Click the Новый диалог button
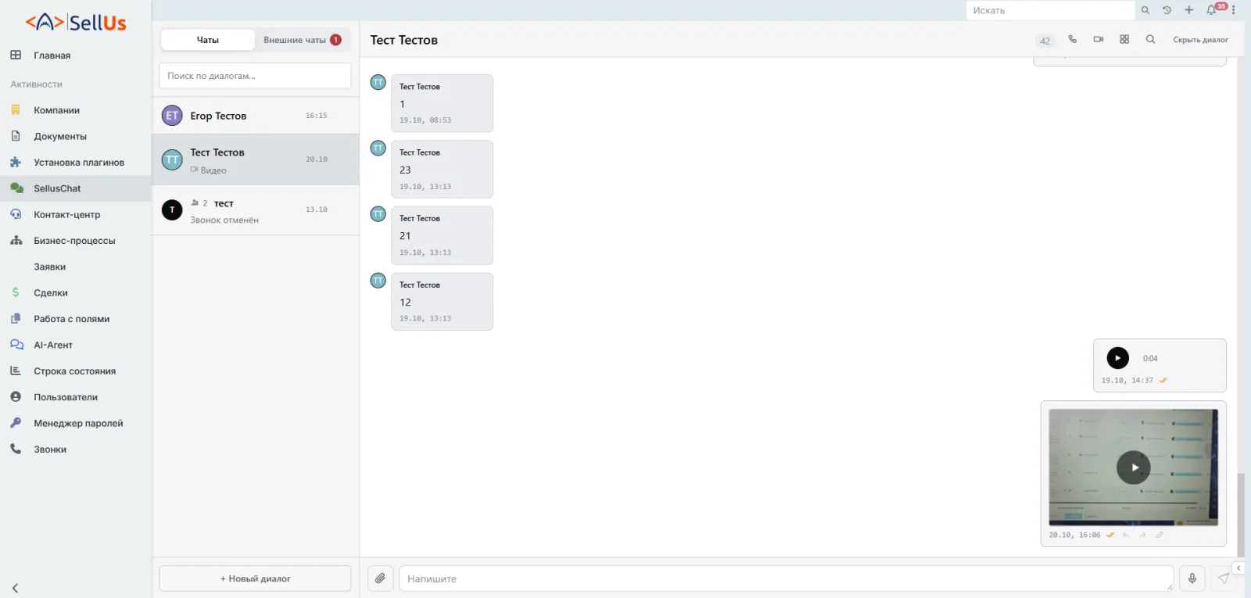1251x598 pixels. click(x=255, y=578)
